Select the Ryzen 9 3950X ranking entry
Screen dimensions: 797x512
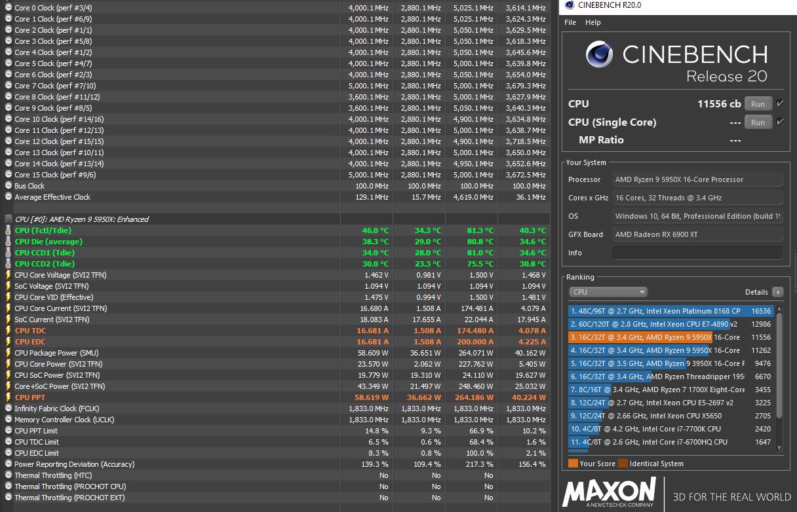point(671,363)
